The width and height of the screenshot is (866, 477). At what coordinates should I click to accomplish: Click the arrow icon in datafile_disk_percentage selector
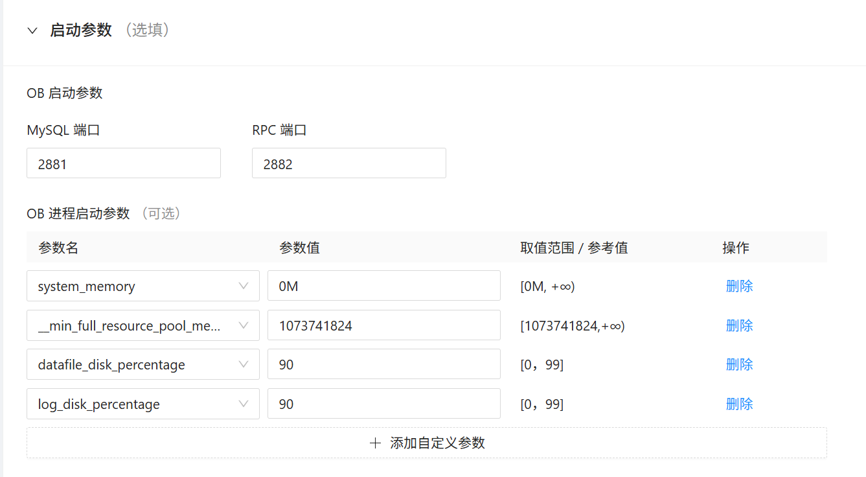(x=244, y=364)
